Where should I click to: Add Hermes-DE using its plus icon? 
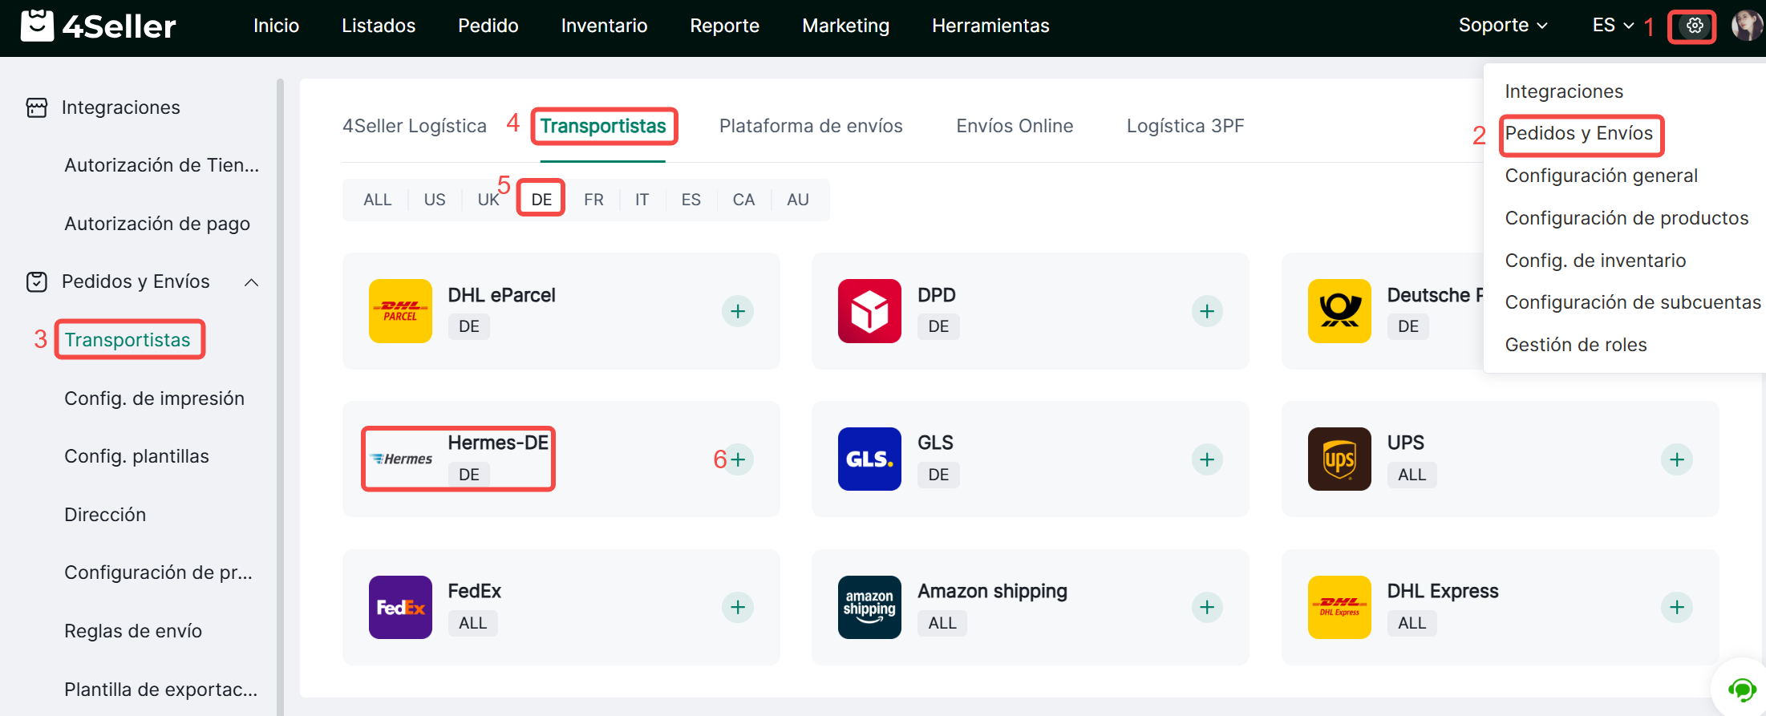click(738, 459)
